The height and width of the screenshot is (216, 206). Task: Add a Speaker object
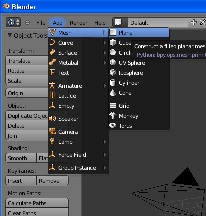point(79,119)
